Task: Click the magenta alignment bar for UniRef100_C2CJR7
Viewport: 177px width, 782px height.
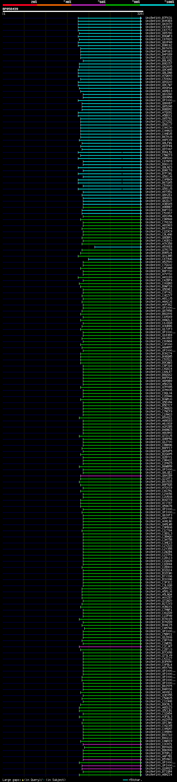Action: (x=110, y=647)
